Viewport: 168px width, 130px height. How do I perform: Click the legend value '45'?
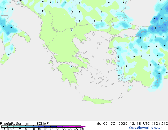(76, 129)
